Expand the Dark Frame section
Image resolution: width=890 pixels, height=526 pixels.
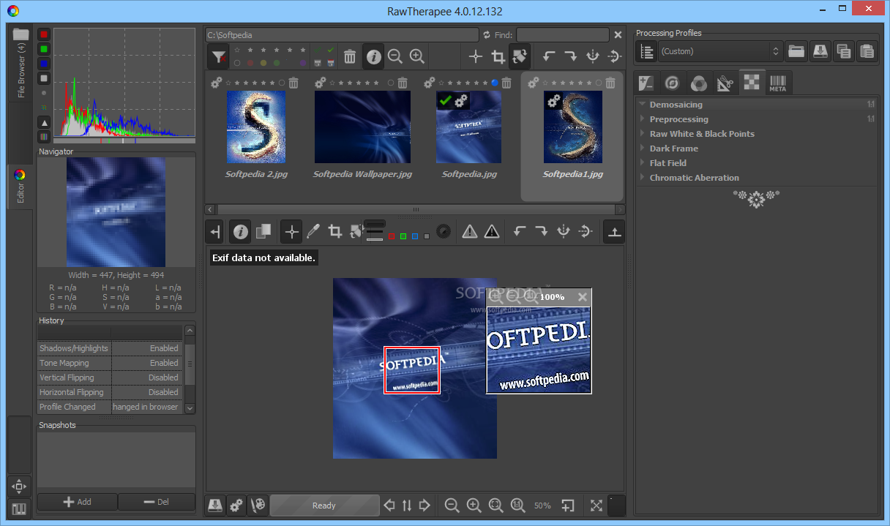tap(757, 149)
